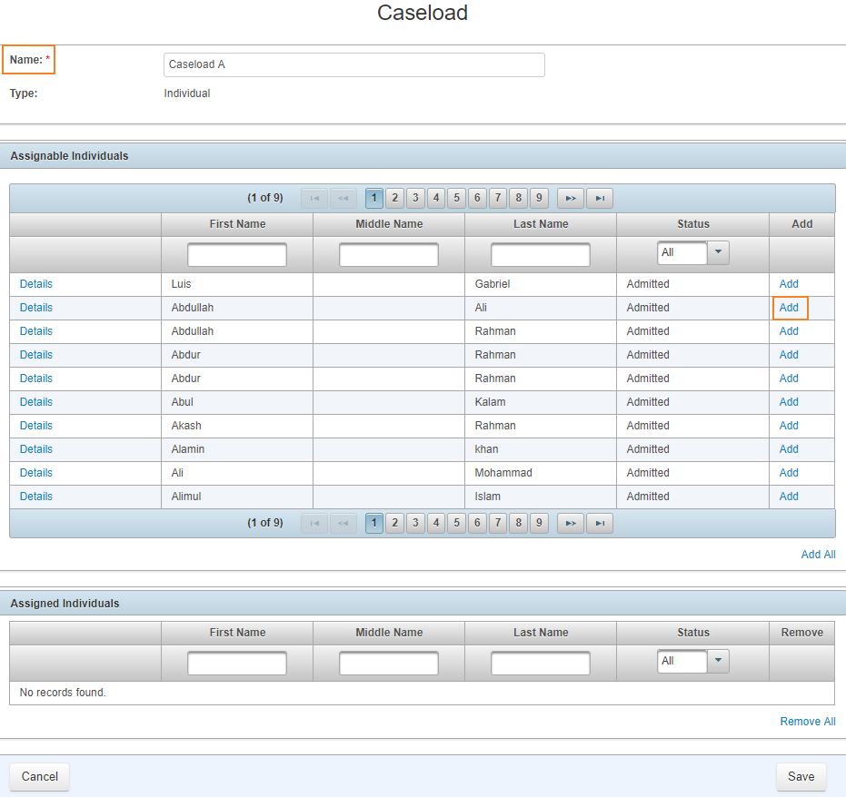Add Abdullah Rahman to the caseload
This screenshot has height=797, width=846.
point(789,331)
